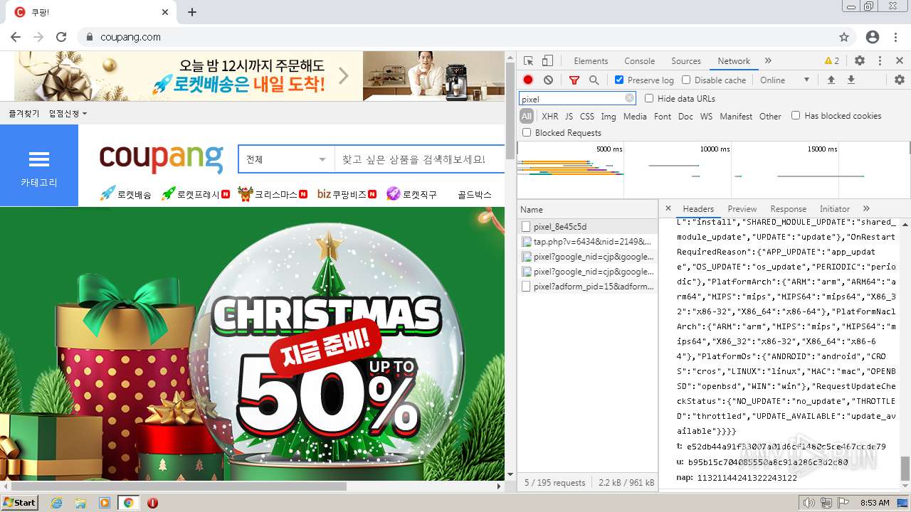Click the volume tray icon
Screen dimensions: 911x512
point(809,503)
